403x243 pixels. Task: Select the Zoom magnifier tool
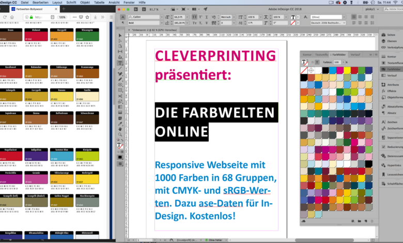pyautogui.click(x=120, y=134)
